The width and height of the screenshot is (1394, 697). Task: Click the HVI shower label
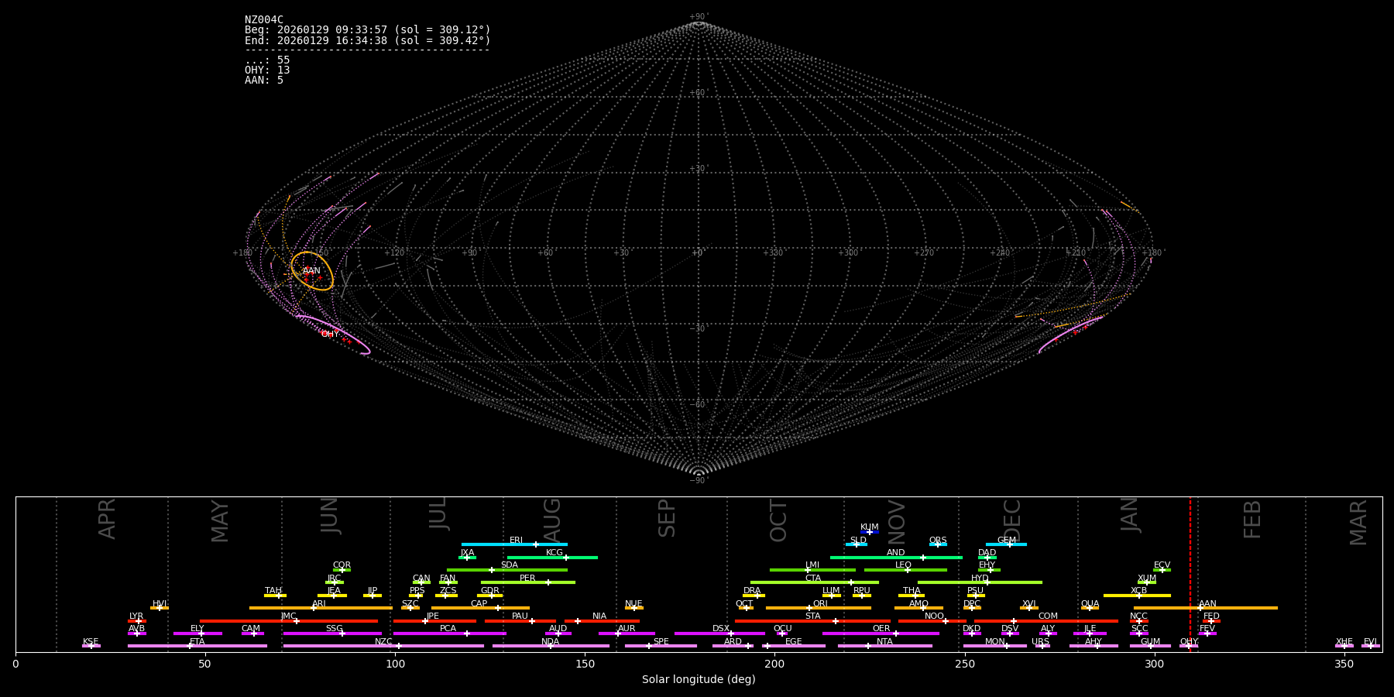(x=160, y=603)
